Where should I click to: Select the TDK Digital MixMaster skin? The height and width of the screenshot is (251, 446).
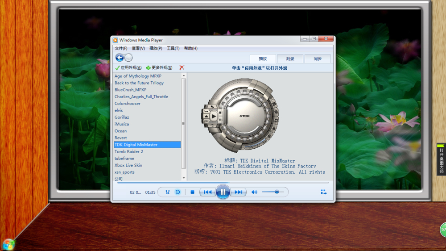[x=147, y=145]
